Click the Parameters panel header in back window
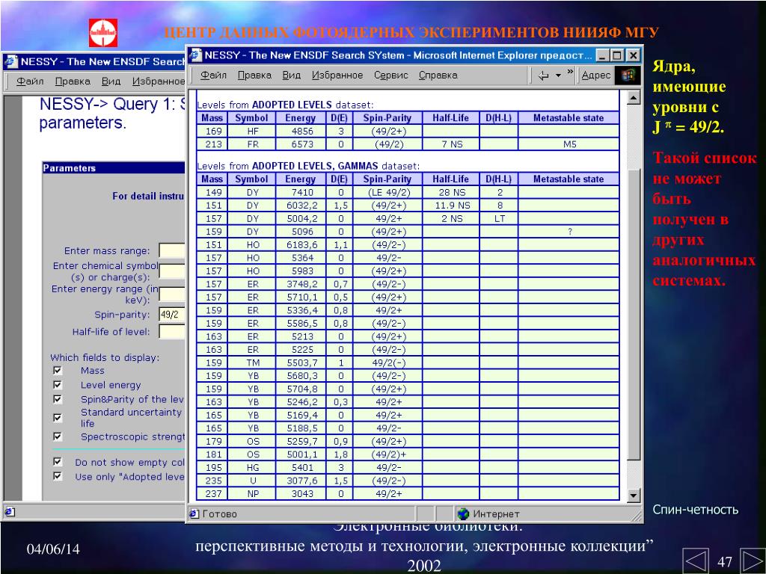This screenshot has height=574, width=766. (114, 168)
